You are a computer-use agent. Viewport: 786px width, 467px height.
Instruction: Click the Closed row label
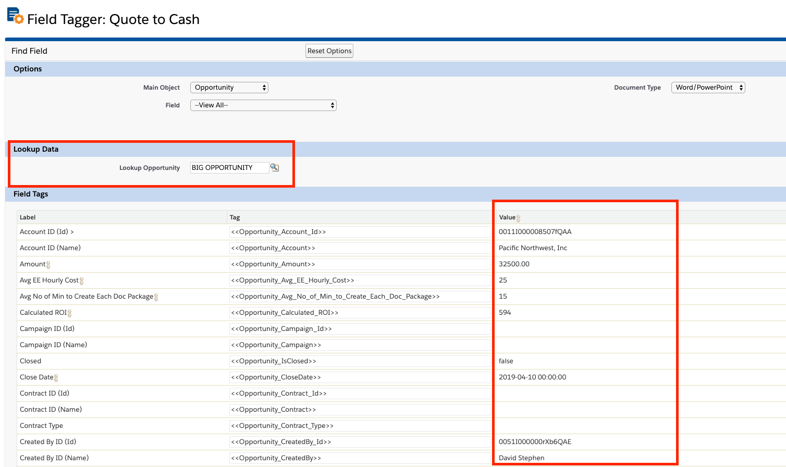[x=30, y=361]
